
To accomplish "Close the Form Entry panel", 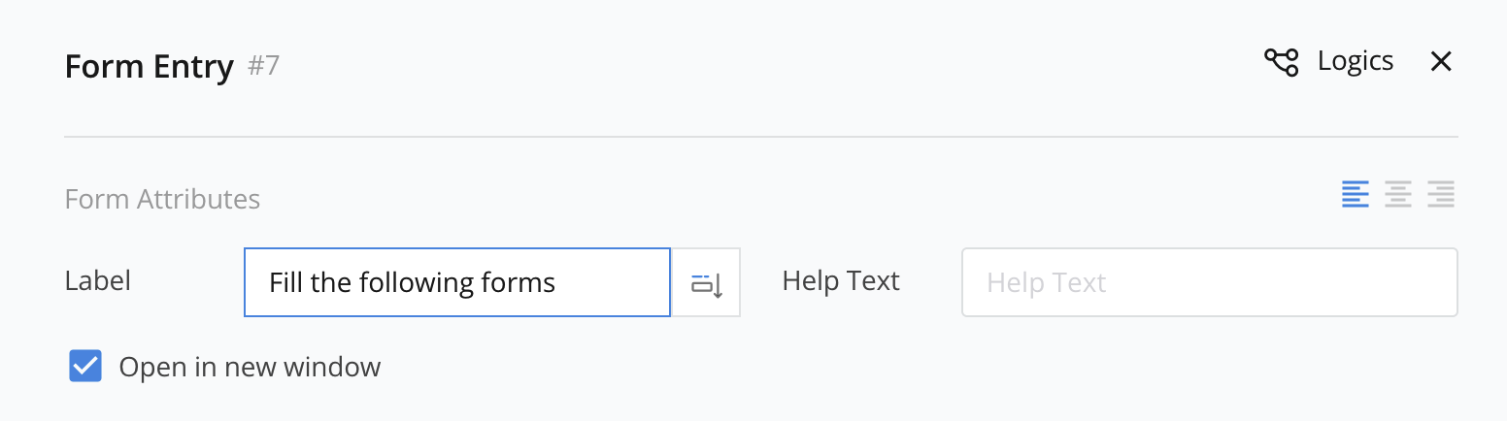I will coord(1441,62).
